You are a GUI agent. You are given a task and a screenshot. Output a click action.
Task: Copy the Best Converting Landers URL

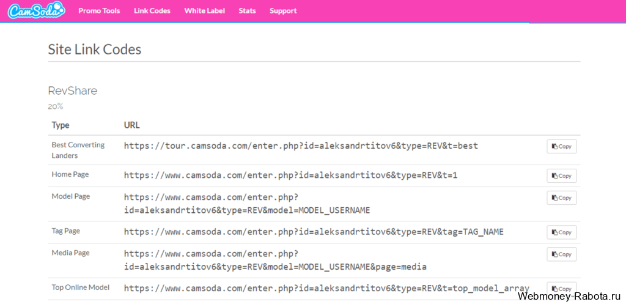click(562, 147)
